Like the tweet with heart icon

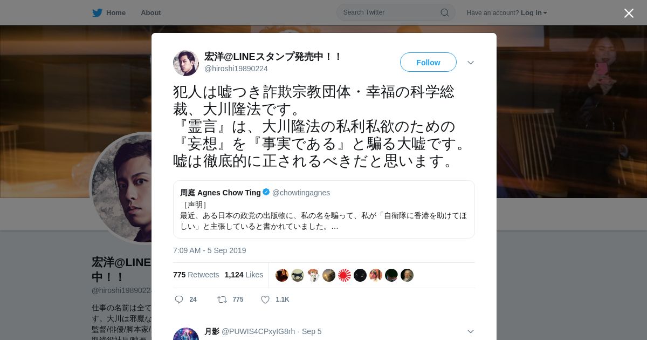[265, 300]
